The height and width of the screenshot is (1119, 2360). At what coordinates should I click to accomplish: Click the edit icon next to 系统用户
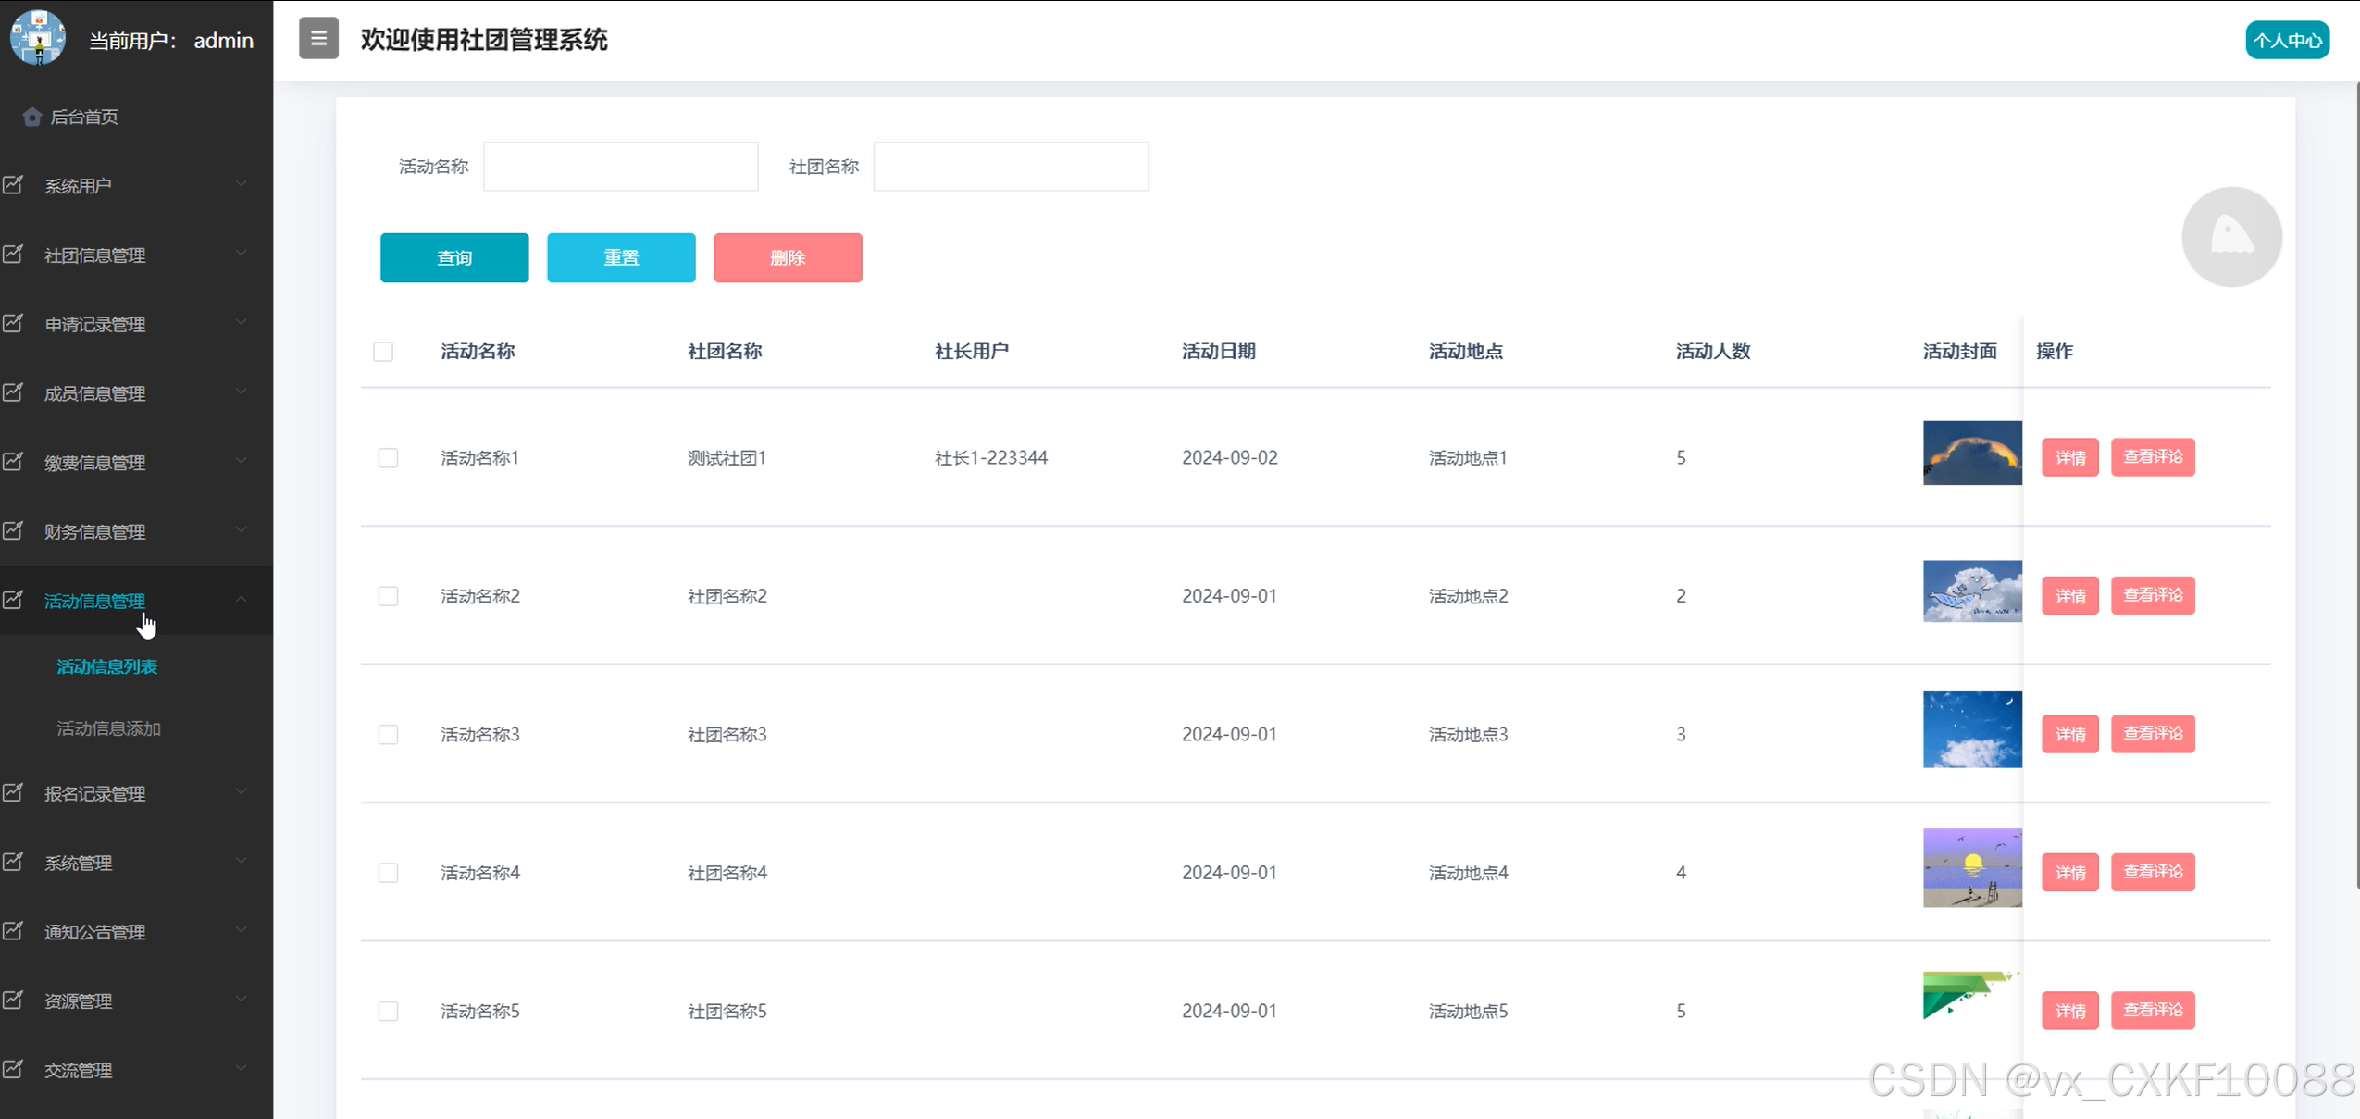pos(13,185)
